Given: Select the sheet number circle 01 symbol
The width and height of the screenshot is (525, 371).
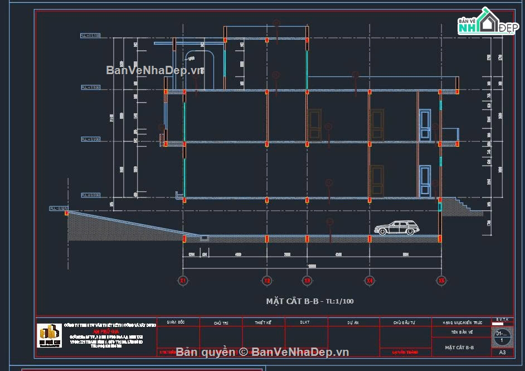Looking at the screenshot, I should point(502,337).
